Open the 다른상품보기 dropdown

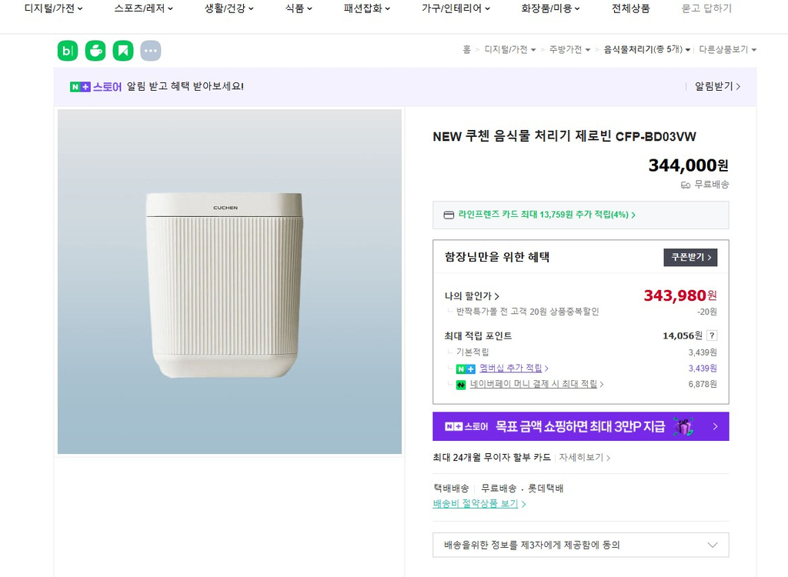[727, 50]
